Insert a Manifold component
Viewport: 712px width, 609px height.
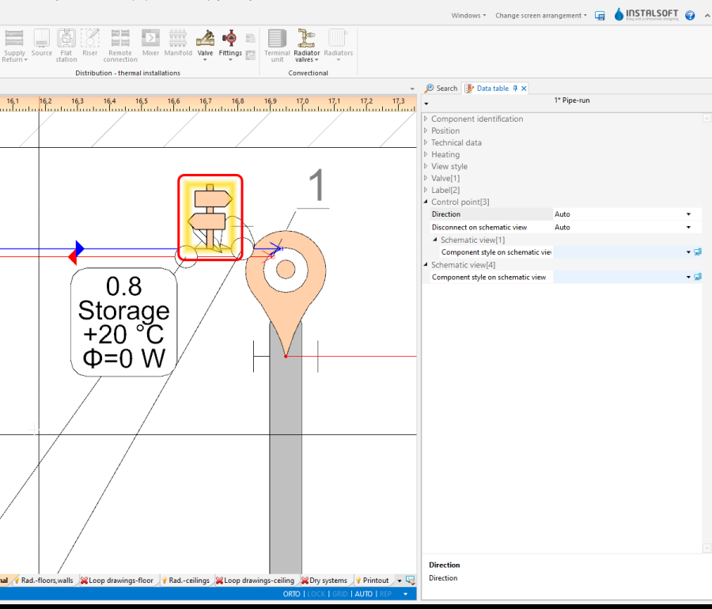pyautogui.click(x=178, y=43)
